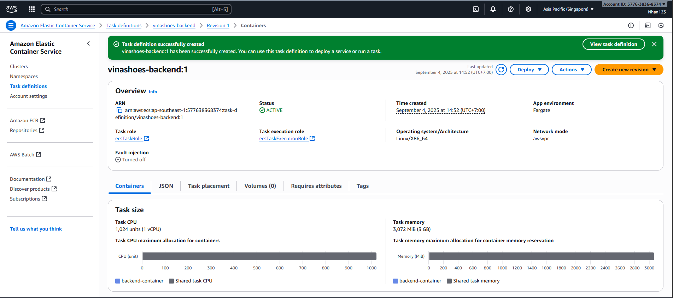
Task: Expand the Account ID menu
Action: (634, 4)
